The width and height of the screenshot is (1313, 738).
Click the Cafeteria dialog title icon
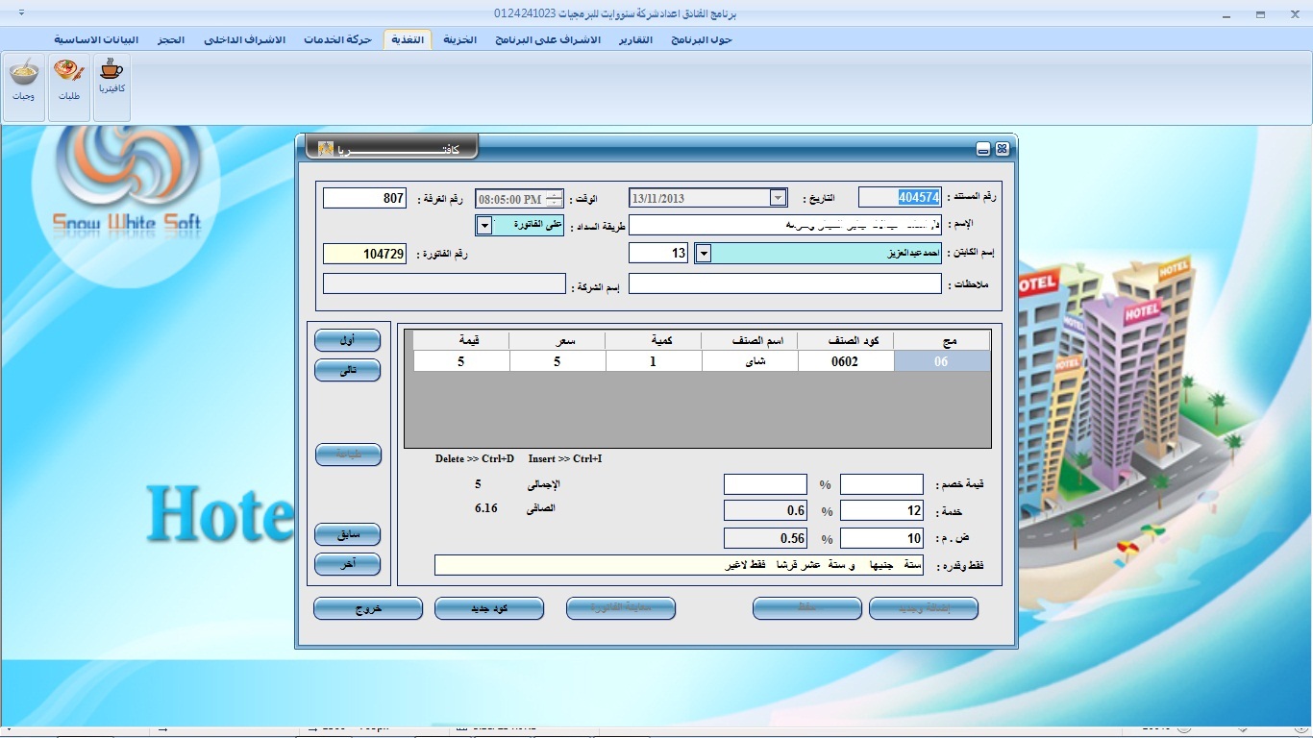[x=326, y=149]
